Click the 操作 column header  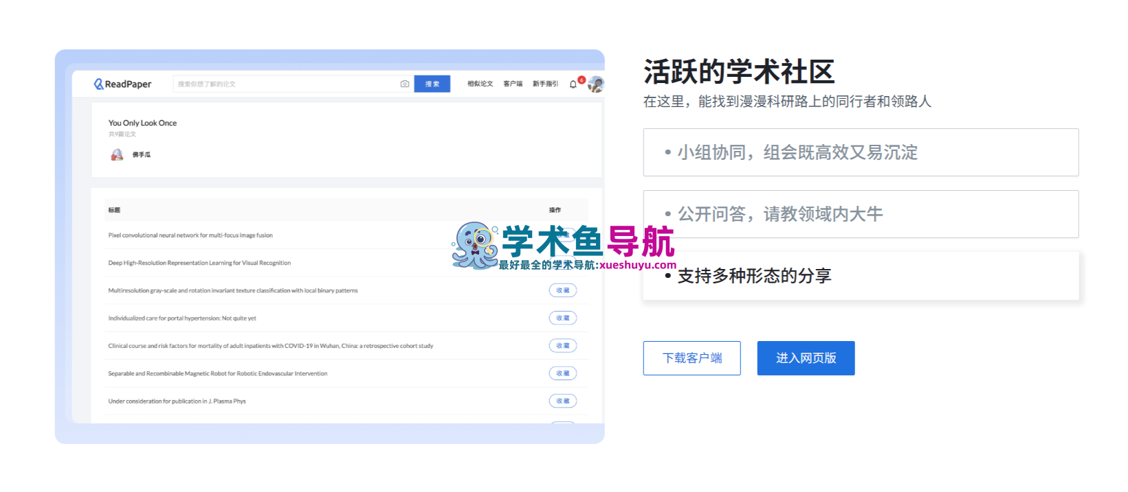point(555,210)
